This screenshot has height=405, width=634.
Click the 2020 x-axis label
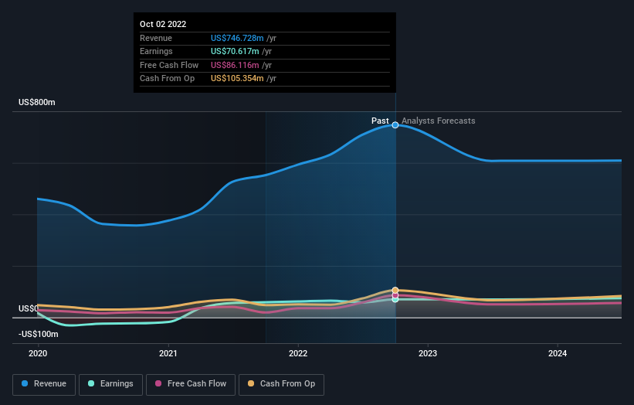click(x=38, y=353)
